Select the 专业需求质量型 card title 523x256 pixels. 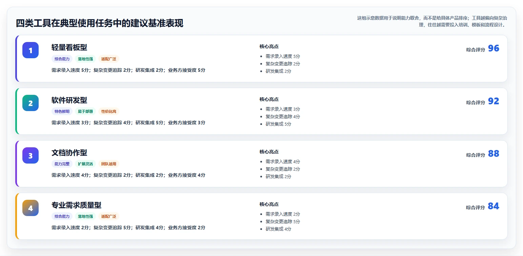(77, 205)
